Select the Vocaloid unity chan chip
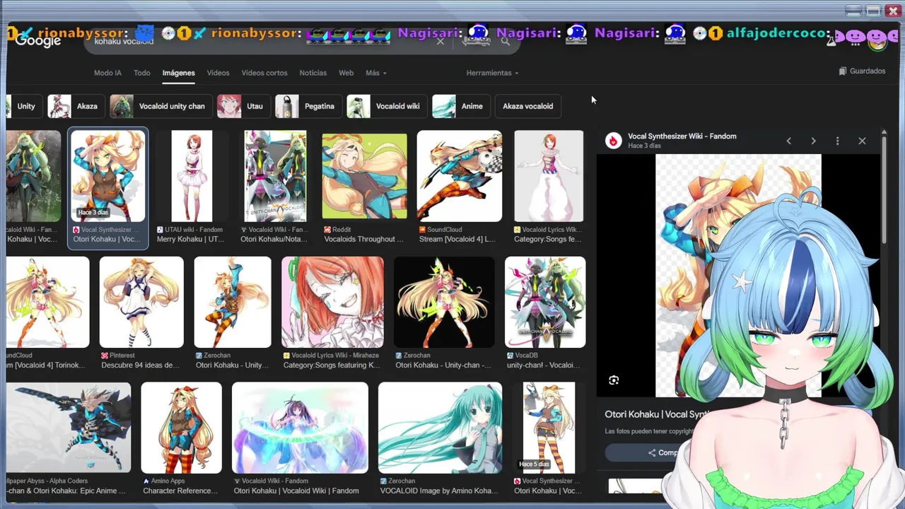Image resolution: width=905 pixels, height=509 pixels. point(160,106)
